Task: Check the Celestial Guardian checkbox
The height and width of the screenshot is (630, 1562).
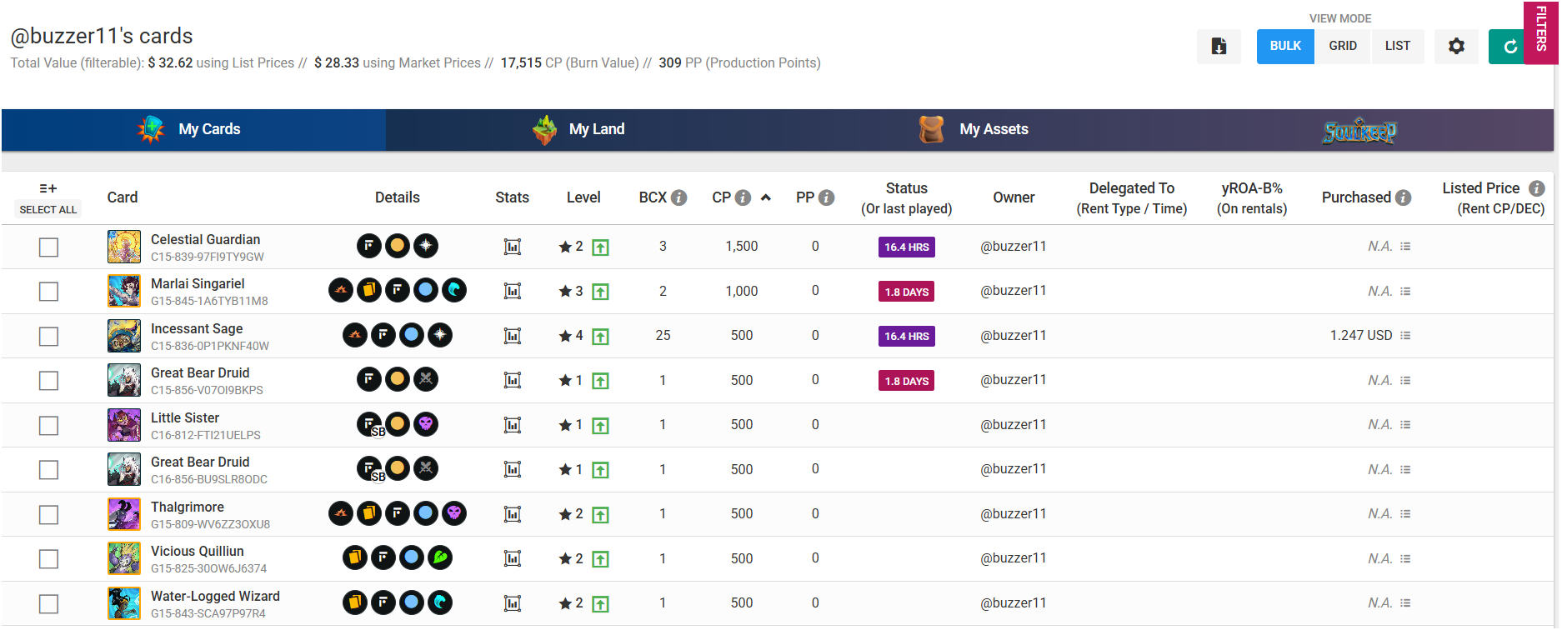Action: click(x=49, y=247)
